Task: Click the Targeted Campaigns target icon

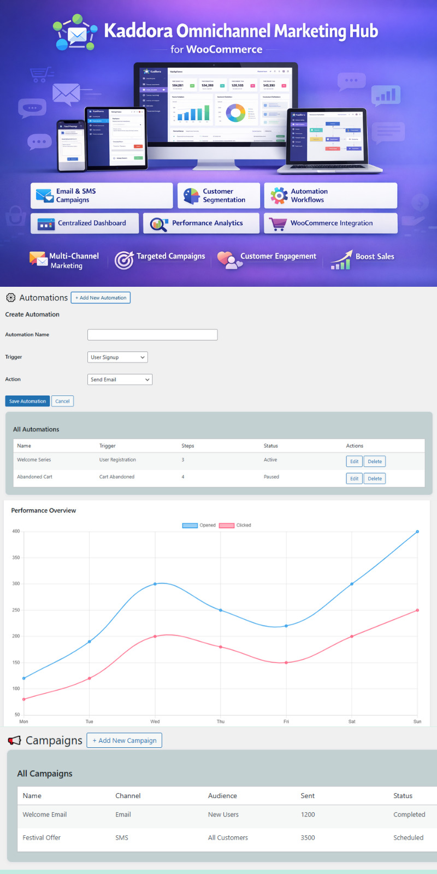Action: coord(124,260)
